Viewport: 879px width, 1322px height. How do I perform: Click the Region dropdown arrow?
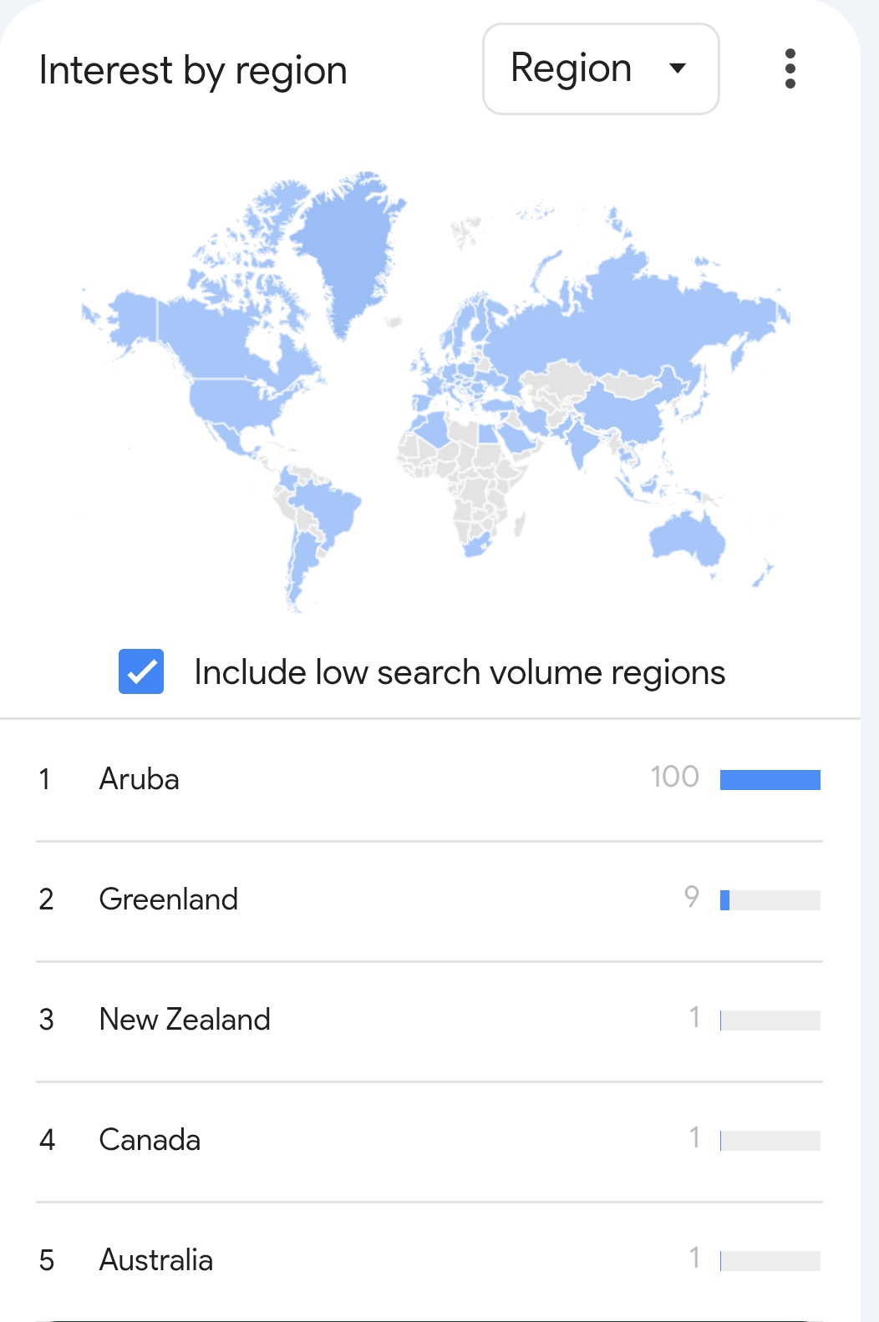678,68
